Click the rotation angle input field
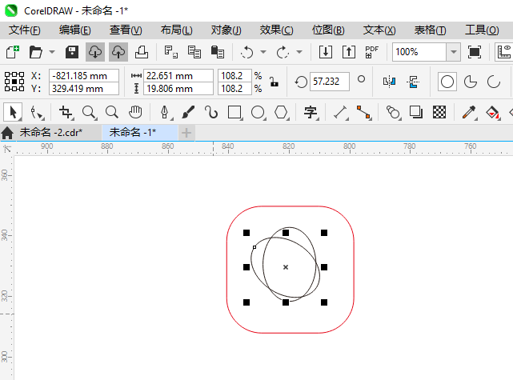This screenshot has height=380, width=513. [330, 82]
